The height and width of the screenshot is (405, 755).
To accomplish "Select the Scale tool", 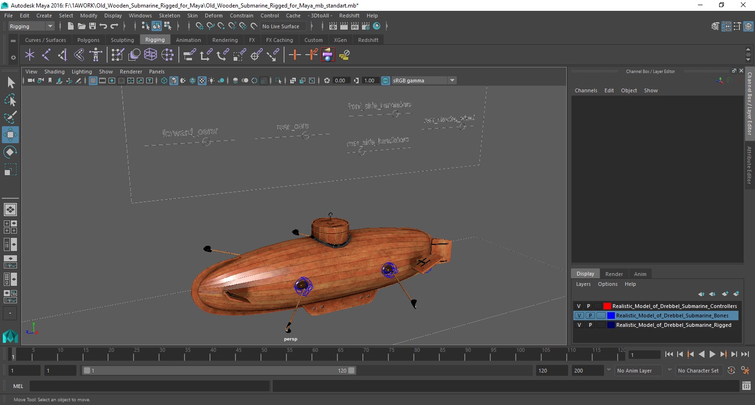I will tap(10, 169).
